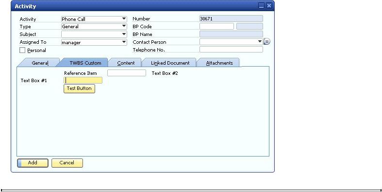Open the Contact Person dropdown
Image resolution: width=382 pixels, height=192 pixels.
click(231, 42)
